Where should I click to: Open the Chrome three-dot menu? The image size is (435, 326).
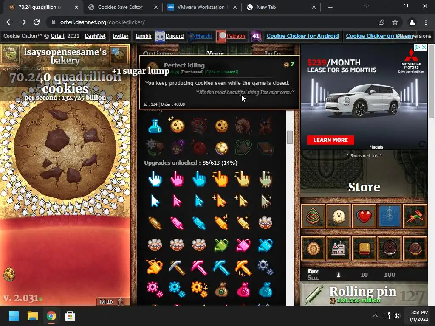coord(426,22)
